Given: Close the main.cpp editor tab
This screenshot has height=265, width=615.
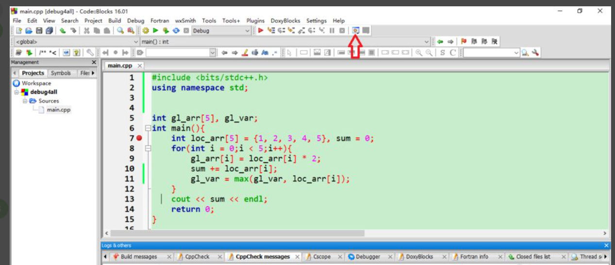Looking at the screenshot, I should [x=139, y=66].
